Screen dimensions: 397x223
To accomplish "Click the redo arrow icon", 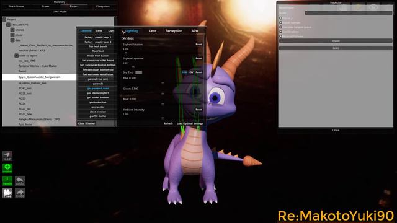I will pyautogui.click(x=20, y=193).
